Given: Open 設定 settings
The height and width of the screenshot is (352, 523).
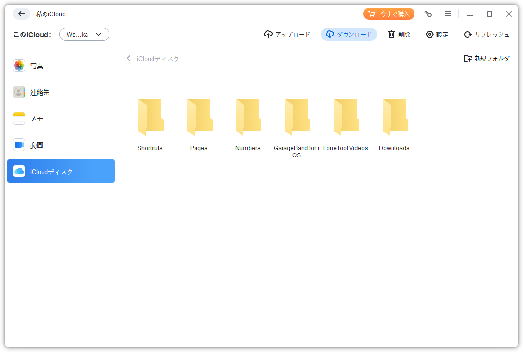Looking at the screenshot, I should coord(436,34).
